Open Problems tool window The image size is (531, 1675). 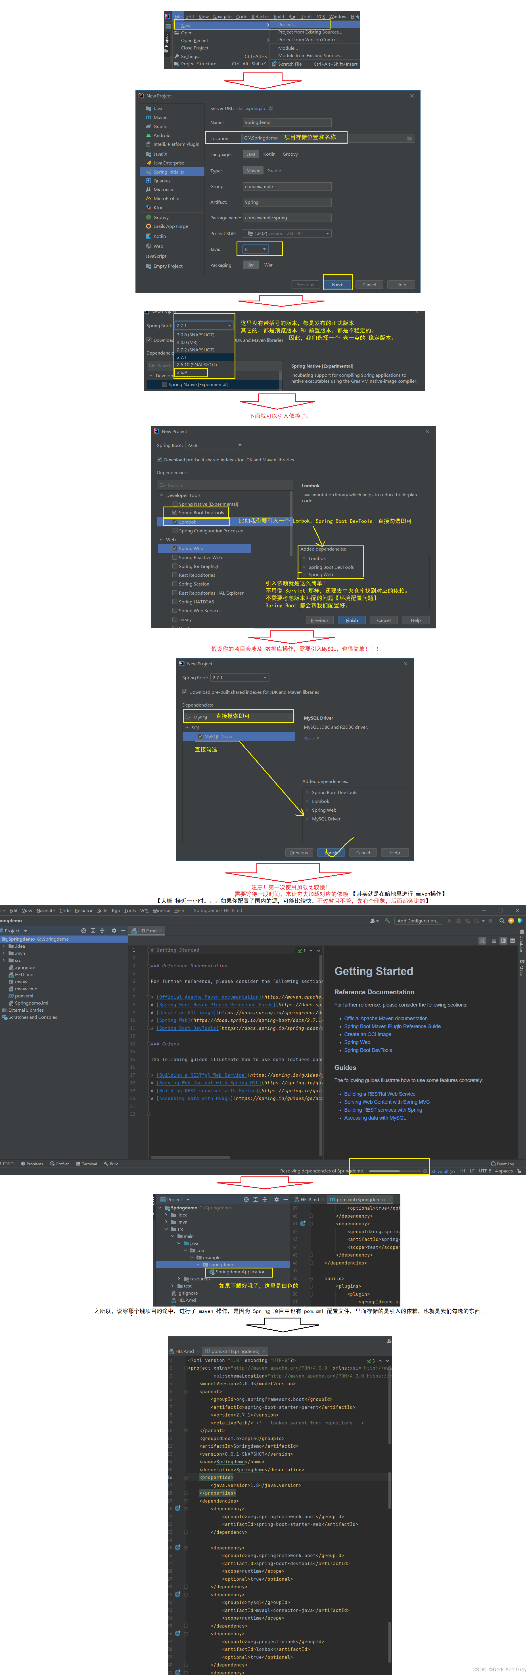coord(32,1164)
